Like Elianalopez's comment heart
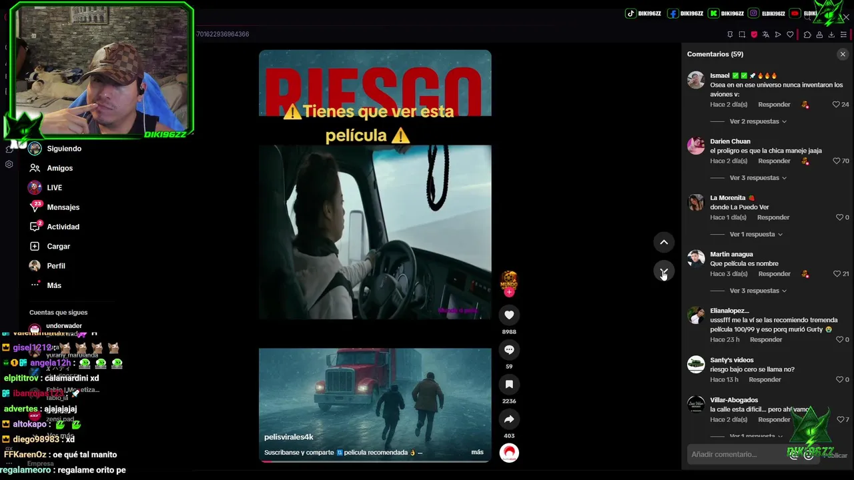The width and height of the screenshot is (854, 480). (x=839, y=339)
